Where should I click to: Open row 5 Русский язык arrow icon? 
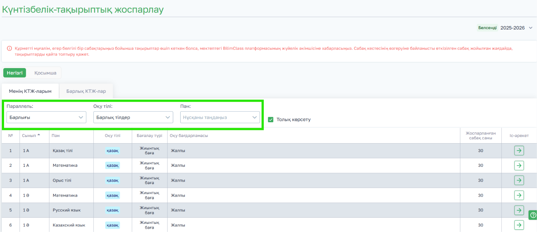click(x=519, y=210)
